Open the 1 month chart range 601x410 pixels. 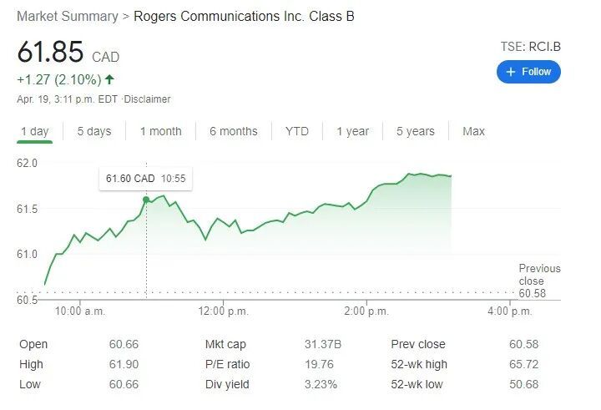pyautogui.click(x=160, y=132)
